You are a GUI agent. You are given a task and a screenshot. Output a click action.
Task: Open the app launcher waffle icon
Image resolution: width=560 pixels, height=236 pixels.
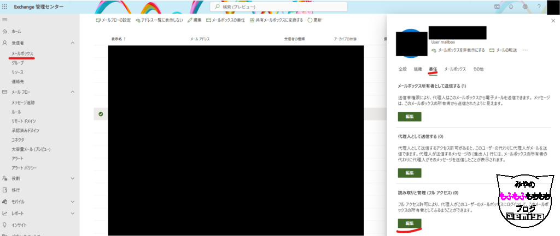point(5,7)
